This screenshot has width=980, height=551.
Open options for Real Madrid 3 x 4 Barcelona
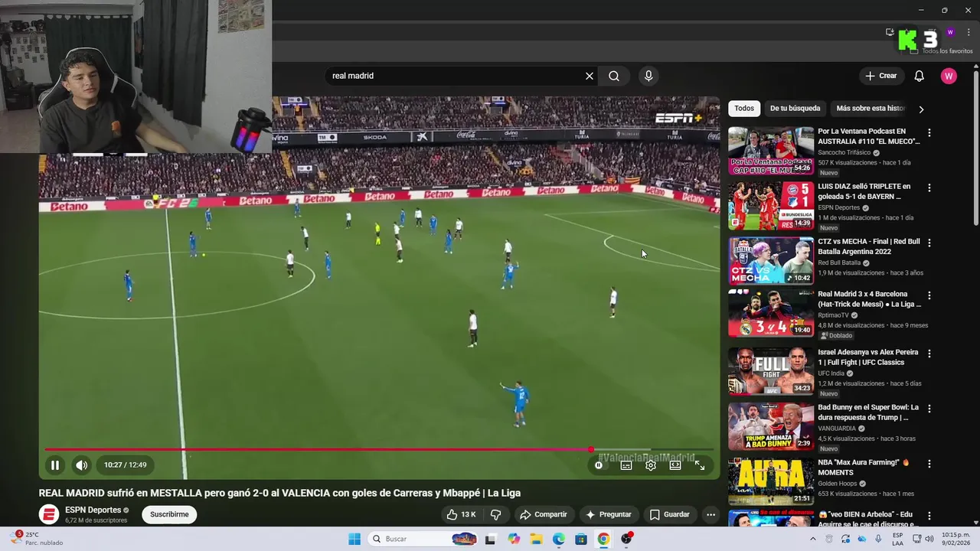click(929, 295)
